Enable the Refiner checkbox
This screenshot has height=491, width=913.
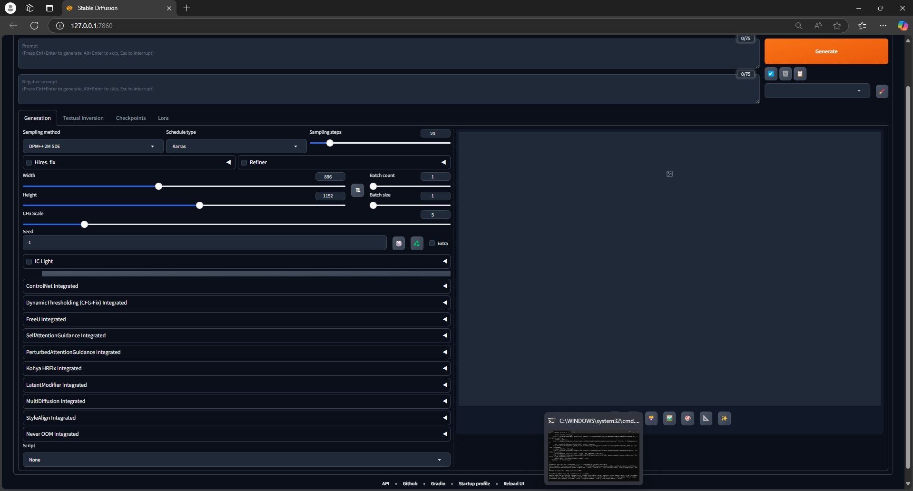pyautogui.click(x=244, y=163)
